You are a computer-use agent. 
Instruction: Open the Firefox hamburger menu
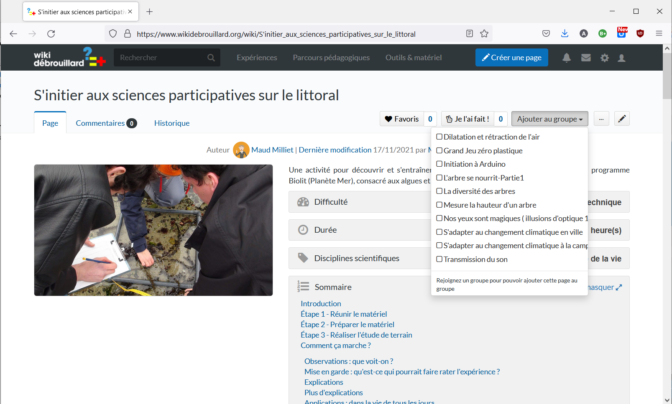(659, 34)
